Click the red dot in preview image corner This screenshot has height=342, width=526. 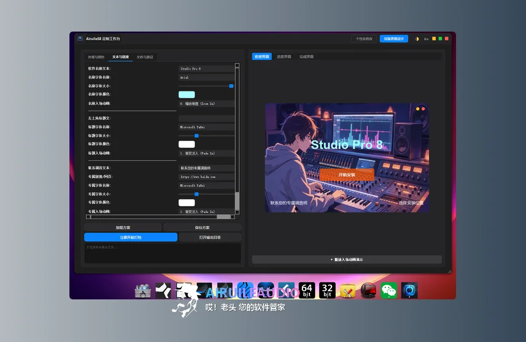point(423,109)
